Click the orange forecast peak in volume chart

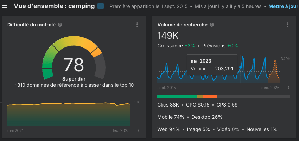click(274, 62)
